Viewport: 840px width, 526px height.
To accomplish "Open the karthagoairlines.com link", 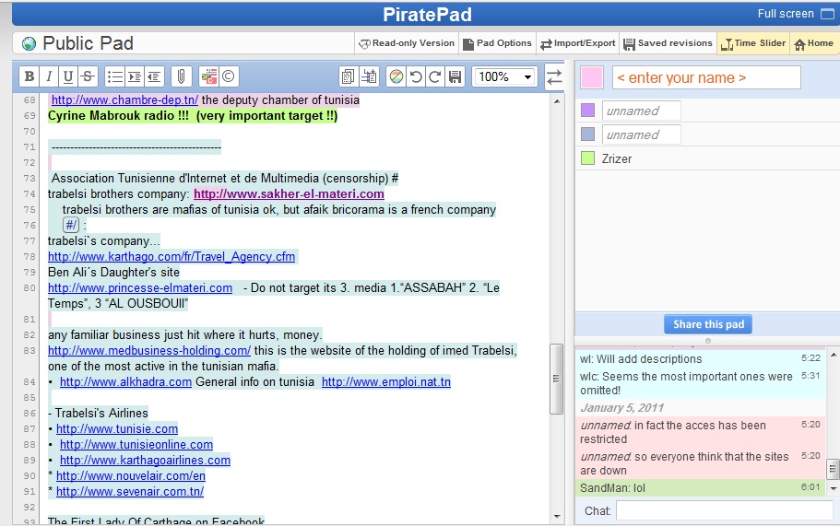I will pyautogui.click(x=145, y=460).
